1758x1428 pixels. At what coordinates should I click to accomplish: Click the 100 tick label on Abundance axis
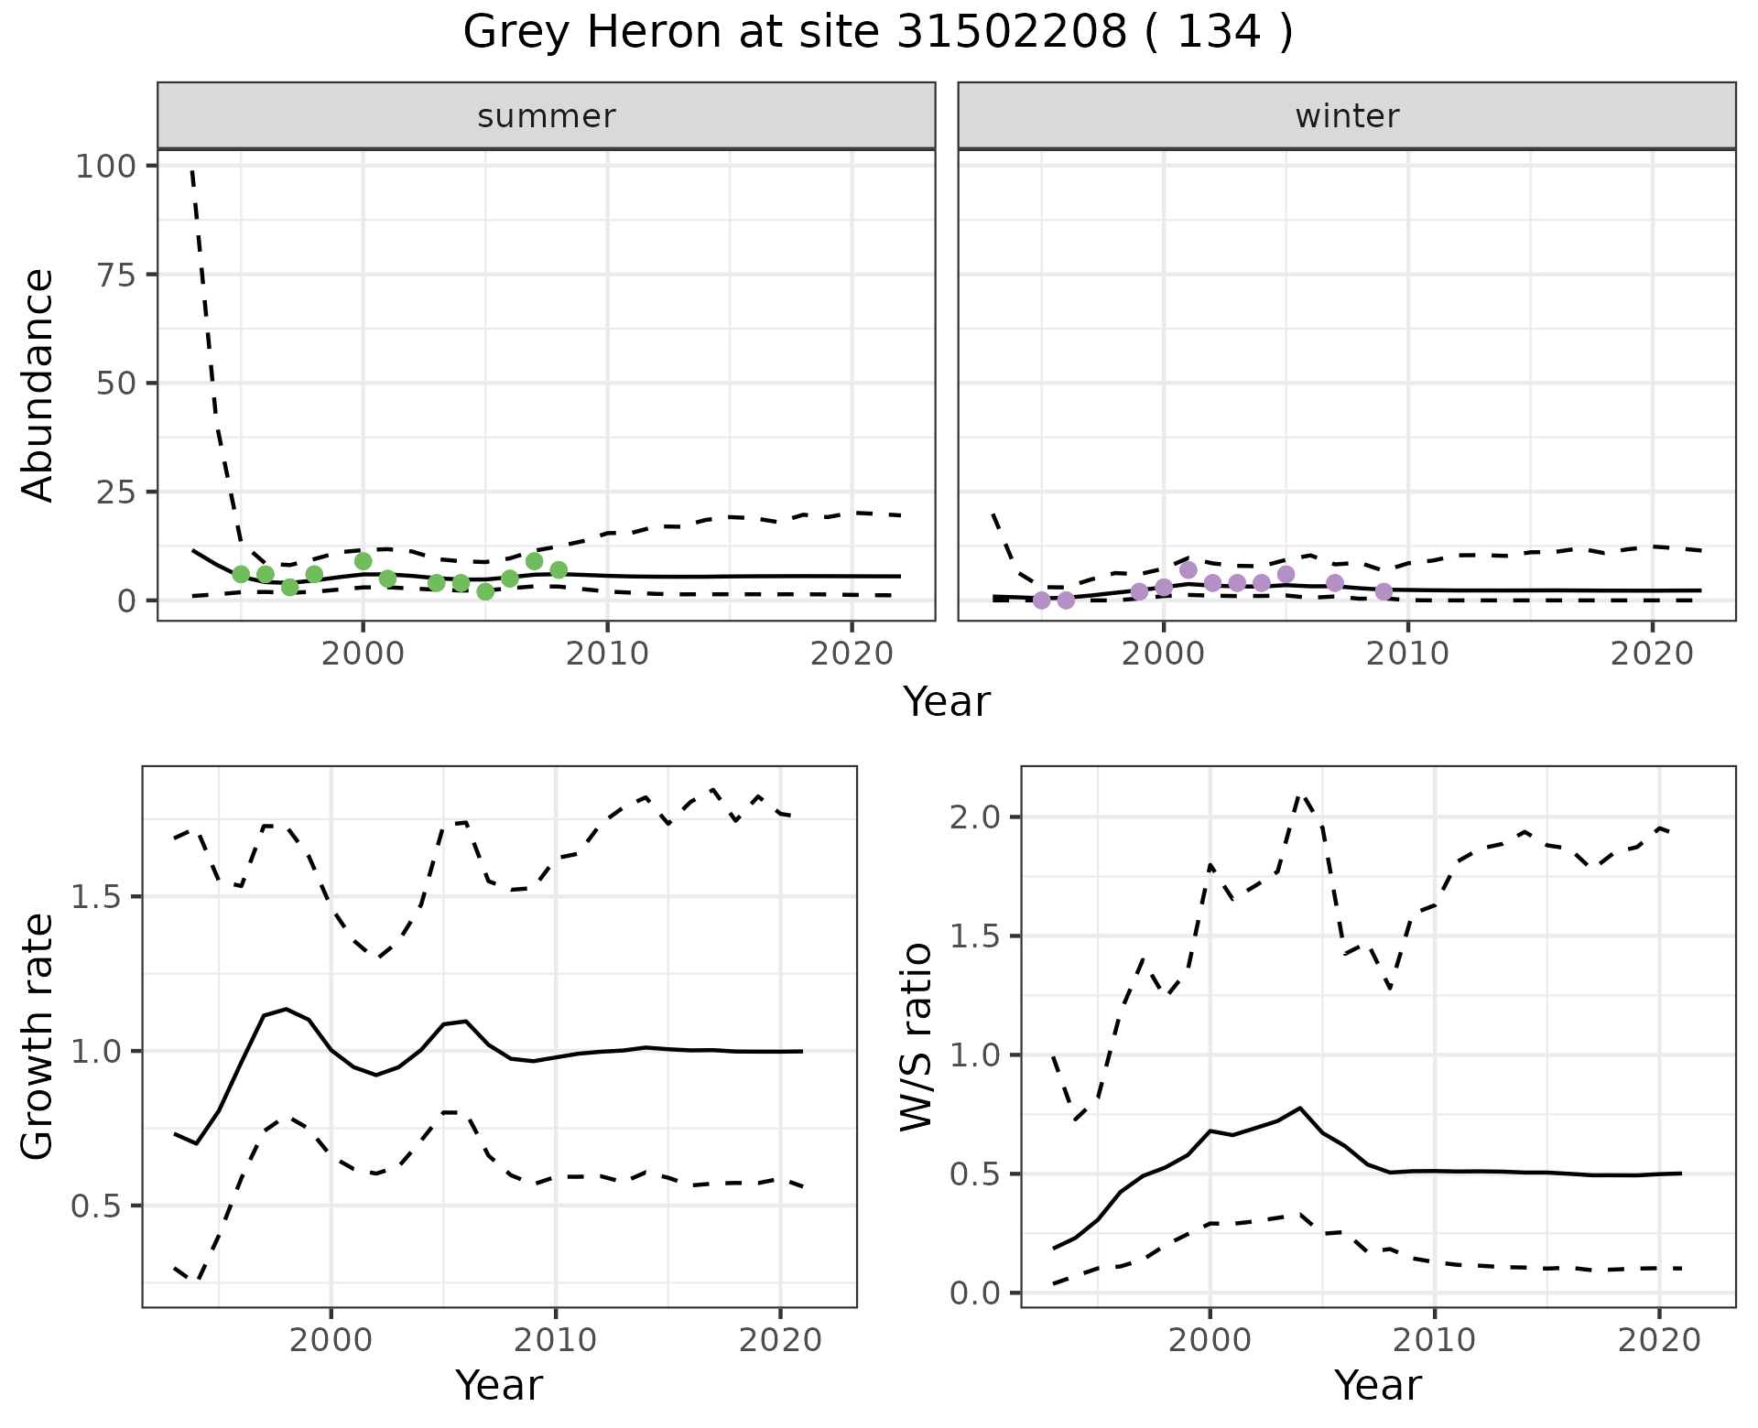(104, 167)
